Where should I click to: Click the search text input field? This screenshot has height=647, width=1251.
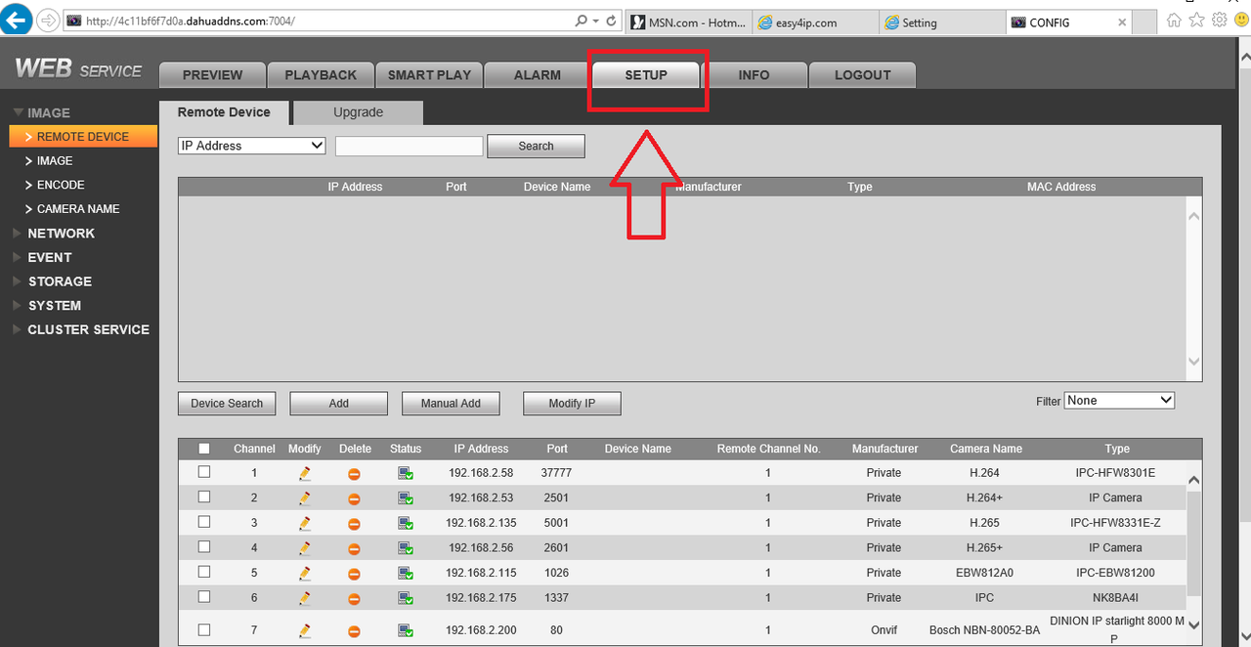(x=410, y=146)
